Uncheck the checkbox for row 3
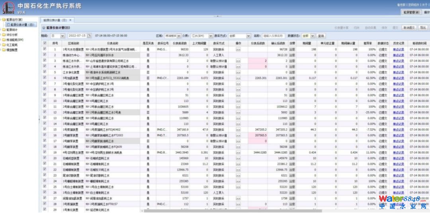Viewport: 430px width, 213px height. pyautogui.click(x=45, y=61)
